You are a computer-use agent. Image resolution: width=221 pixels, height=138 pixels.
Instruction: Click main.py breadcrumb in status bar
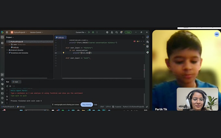coord(21,107)
